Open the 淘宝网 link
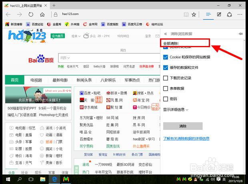Screen dimensions: 248x184 [x=141, y=100]
